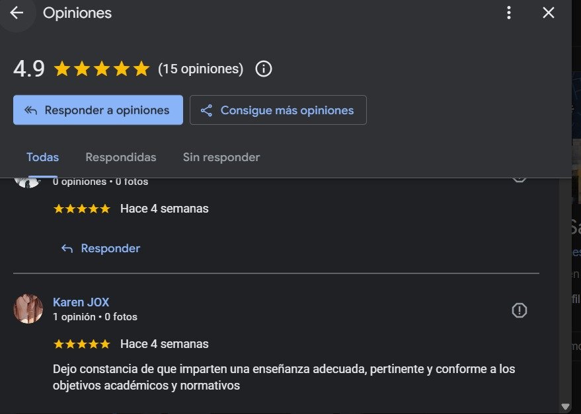Click Karen JOX's review text
The width and height of the screenshot is (581, 414).
pos(284,377)
